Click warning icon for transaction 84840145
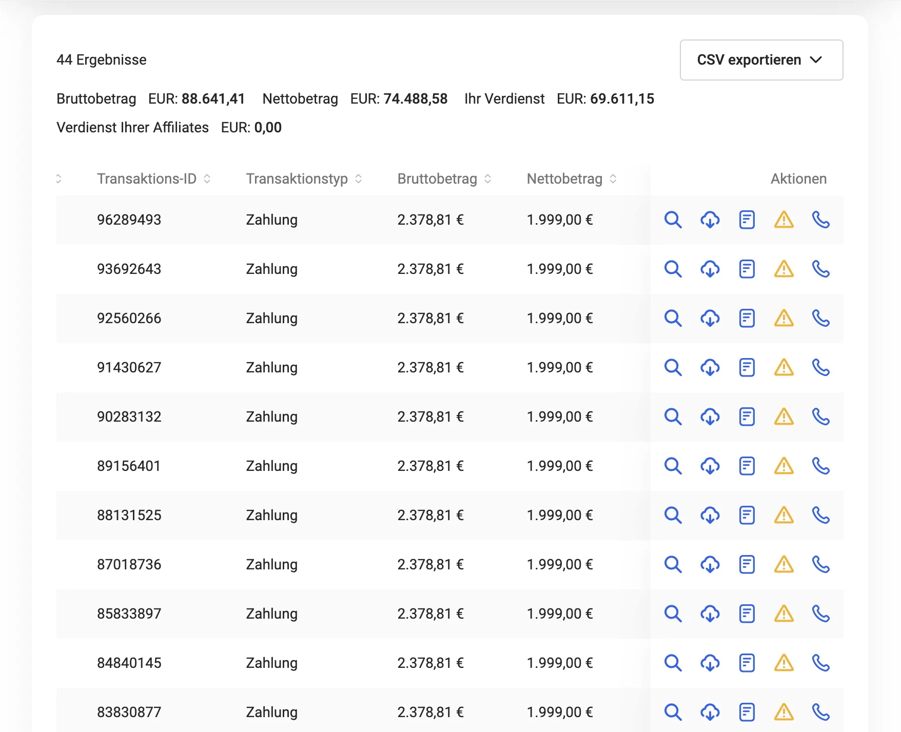This screenshot has height=732, width=901. pos(784,663)
